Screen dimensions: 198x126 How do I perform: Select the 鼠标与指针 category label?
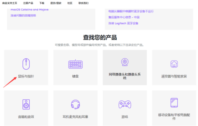26,76
